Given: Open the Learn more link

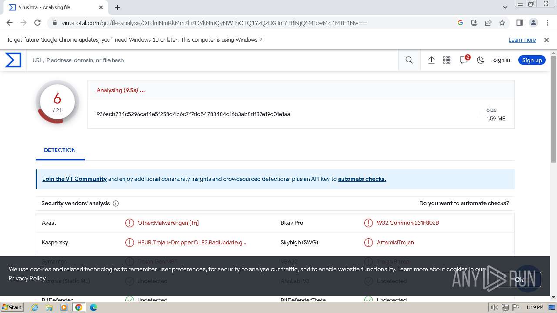Looking at the screenshot, I should pos(522,40).
